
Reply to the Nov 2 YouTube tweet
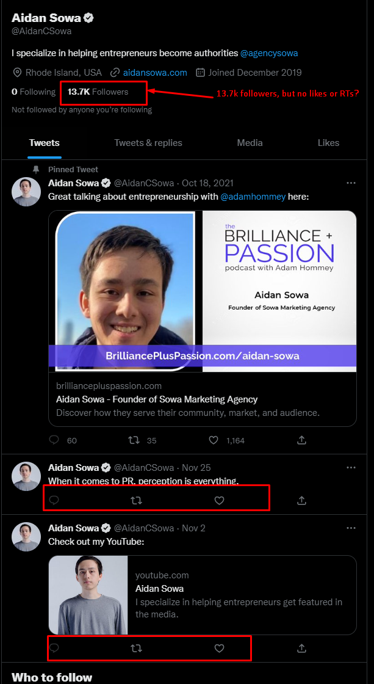tap(54, 648)
